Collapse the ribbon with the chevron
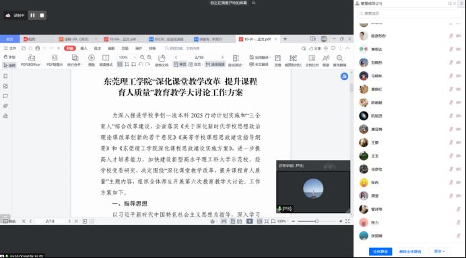The image size is (466, 258). (x=347, y=48)
